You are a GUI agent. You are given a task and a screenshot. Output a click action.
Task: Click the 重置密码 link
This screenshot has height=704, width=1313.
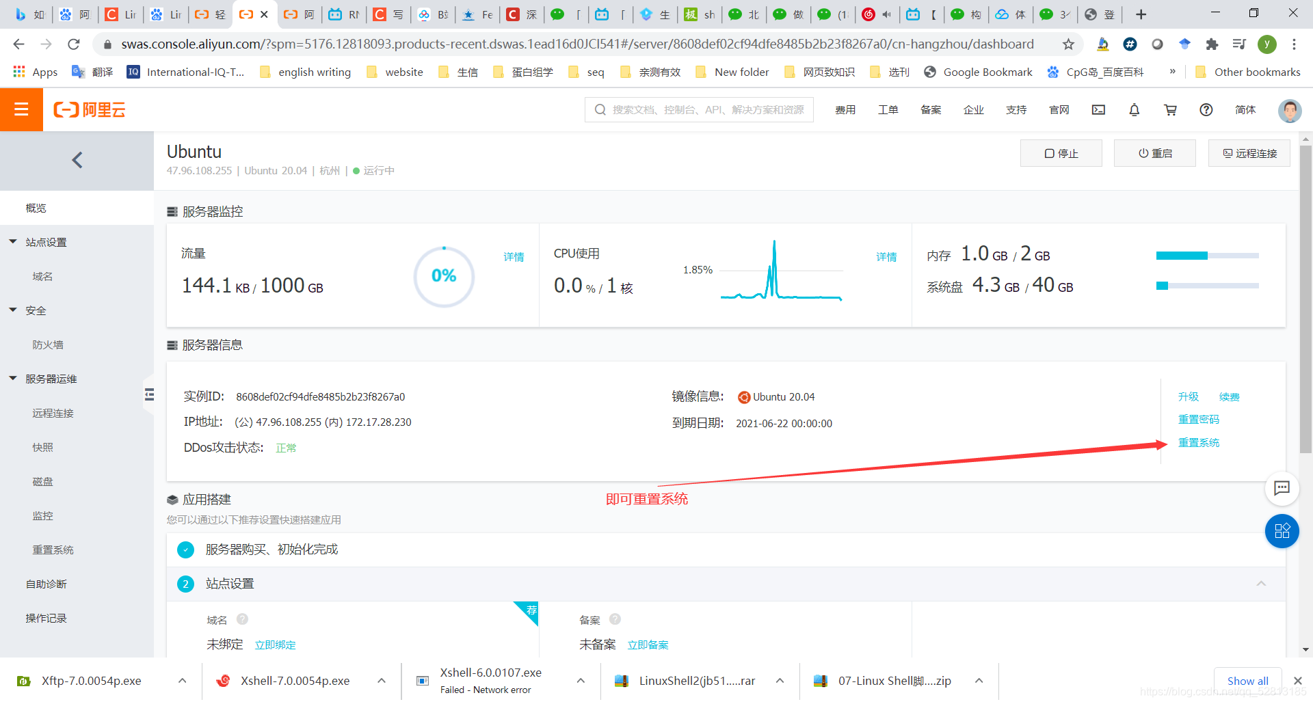point(1198,419)
